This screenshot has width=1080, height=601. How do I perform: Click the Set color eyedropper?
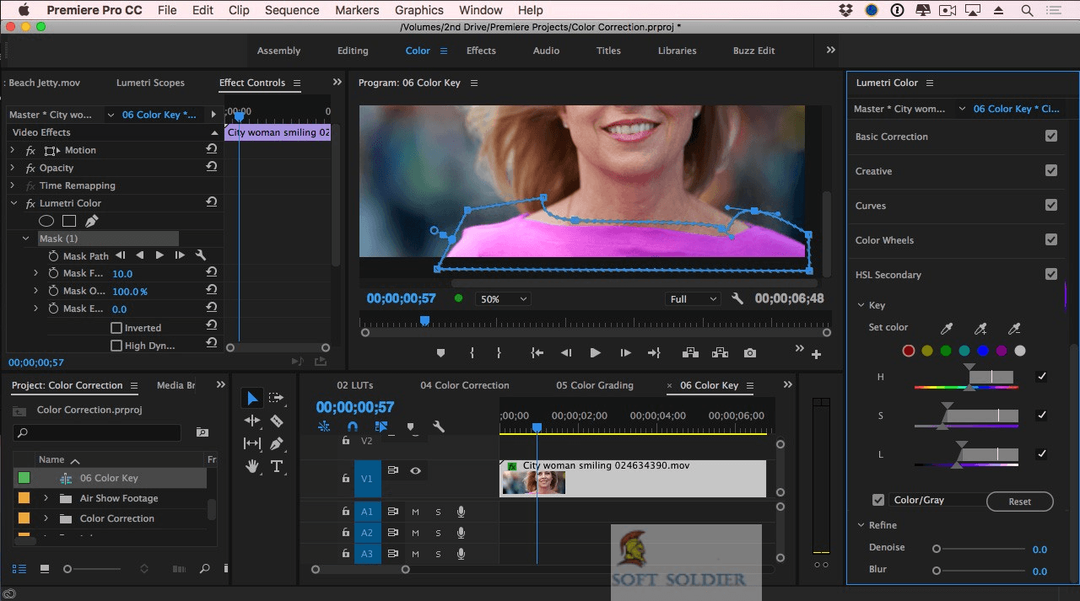tap(948, 328)
